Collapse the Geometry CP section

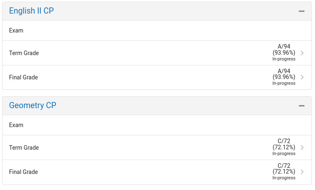pyautogui.click(x=301, y=106)
